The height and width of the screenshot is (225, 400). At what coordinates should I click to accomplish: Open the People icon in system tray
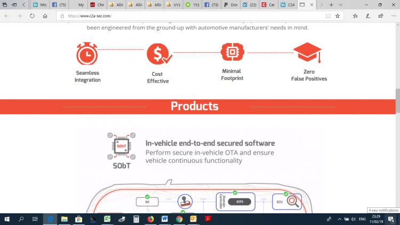(x=329, y=219)
